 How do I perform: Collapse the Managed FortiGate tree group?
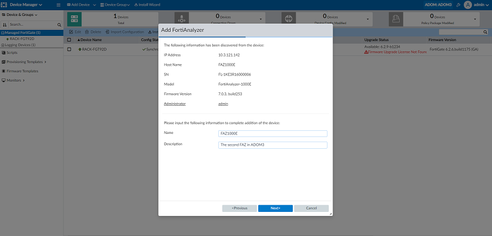point(2,33)
